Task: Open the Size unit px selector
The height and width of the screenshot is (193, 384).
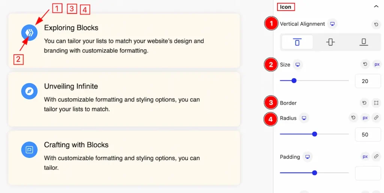Action: (x=376, y=64)
